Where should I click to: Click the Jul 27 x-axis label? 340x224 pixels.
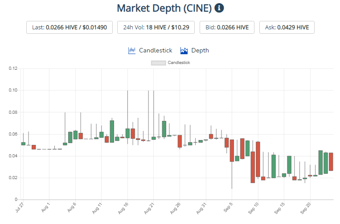coord(20,208)
